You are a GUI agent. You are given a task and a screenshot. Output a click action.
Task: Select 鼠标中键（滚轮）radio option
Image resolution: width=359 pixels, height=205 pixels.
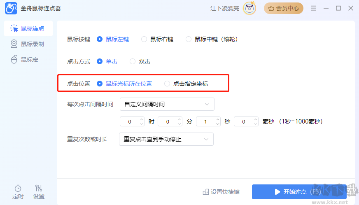click(x=189, y=39)
